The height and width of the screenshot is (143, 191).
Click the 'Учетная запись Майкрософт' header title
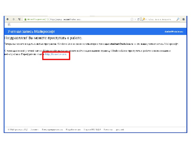click(31, 32)
